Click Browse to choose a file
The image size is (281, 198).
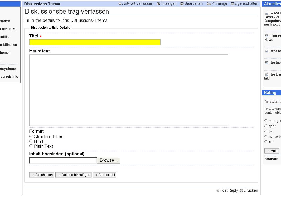(109, 160)
